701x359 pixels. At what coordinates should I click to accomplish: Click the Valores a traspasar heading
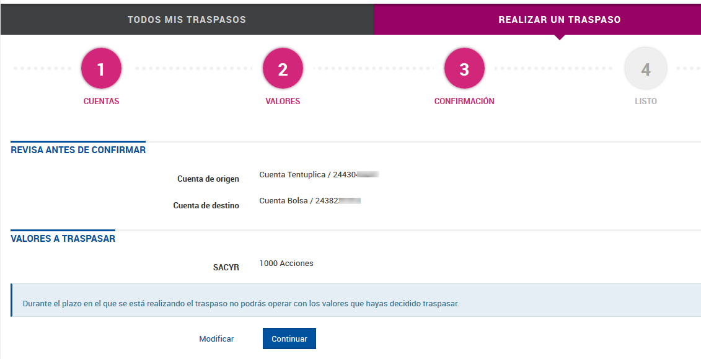[63, 239]
